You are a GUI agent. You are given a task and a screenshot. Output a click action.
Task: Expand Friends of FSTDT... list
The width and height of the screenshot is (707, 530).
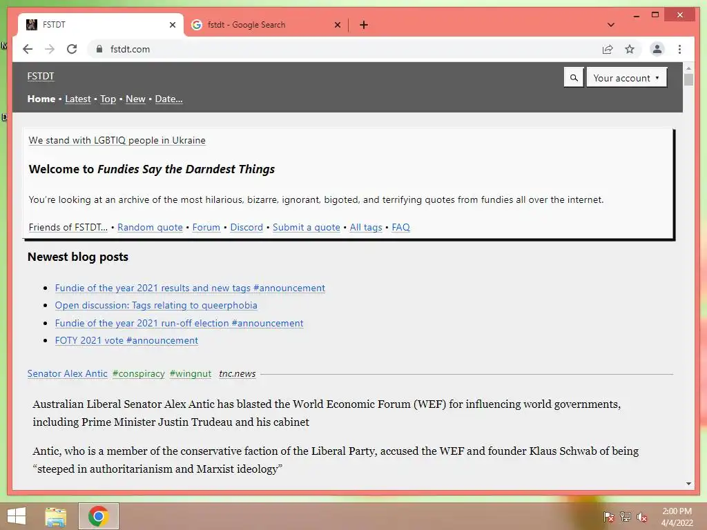coord(68,227)
